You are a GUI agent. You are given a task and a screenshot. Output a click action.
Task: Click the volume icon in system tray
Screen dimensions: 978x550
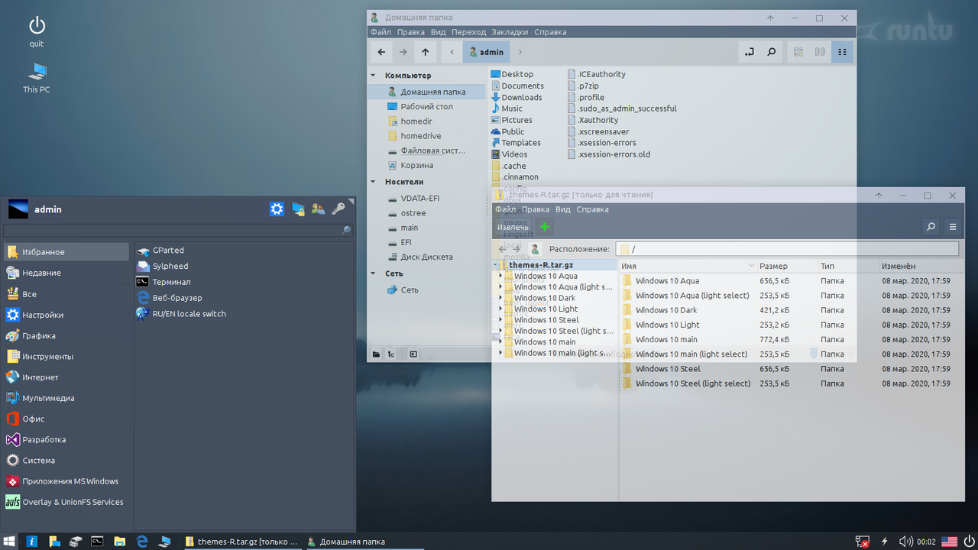tap(905, 542)
